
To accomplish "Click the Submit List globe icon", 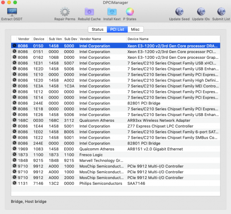I will click(221, 12).
